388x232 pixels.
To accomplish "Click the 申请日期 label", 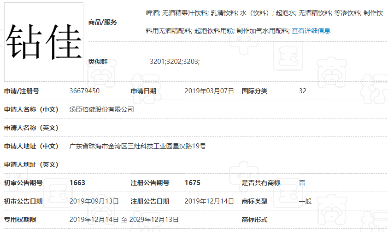I will (x=143, y=91).
